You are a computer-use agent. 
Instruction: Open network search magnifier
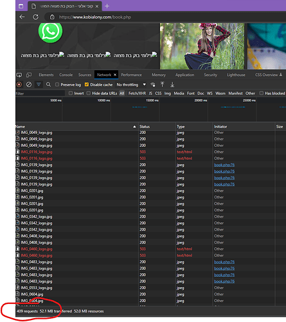tap(49, 84)
